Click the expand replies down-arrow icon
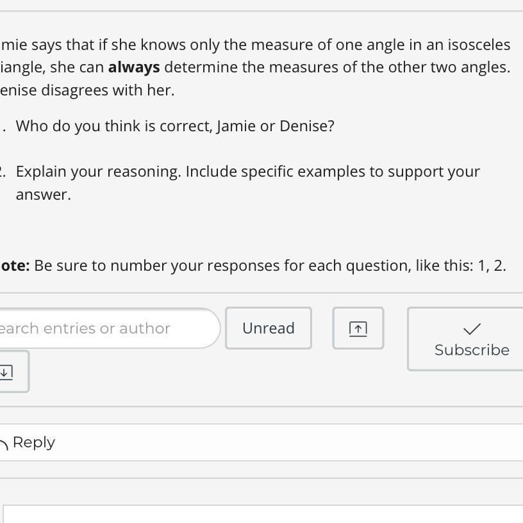The height and width of the screenshot is (523, 523). point(6,371)
